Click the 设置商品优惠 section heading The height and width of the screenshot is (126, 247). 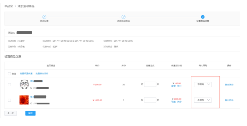13,57
